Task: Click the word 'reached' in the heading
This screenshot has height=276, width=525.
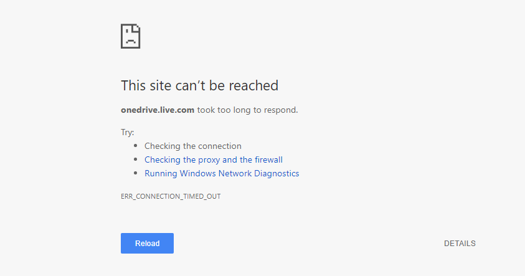Action: 253,86
